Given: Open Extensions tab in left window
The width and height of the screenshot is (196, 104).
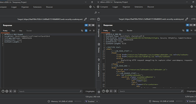Looking at the screenshot, I should coord(37,7).
